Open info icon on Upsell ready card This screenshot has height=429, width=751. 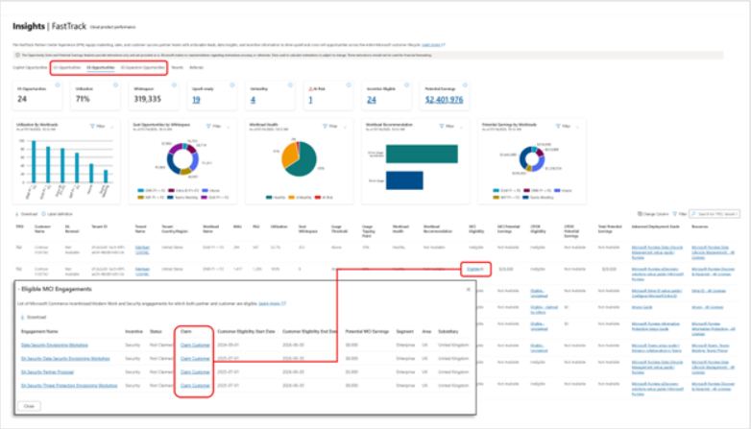(x=231, y=84)
